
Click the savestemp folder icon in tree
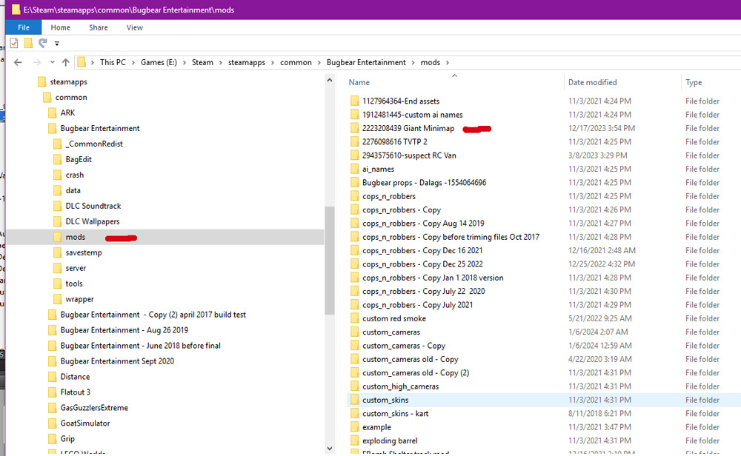[x=58, y=252]
